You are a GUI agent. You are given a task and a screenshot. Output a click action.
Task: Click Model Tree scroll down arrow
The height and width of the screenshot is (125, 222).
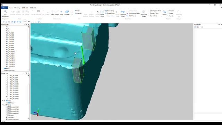tap(29, 119)
